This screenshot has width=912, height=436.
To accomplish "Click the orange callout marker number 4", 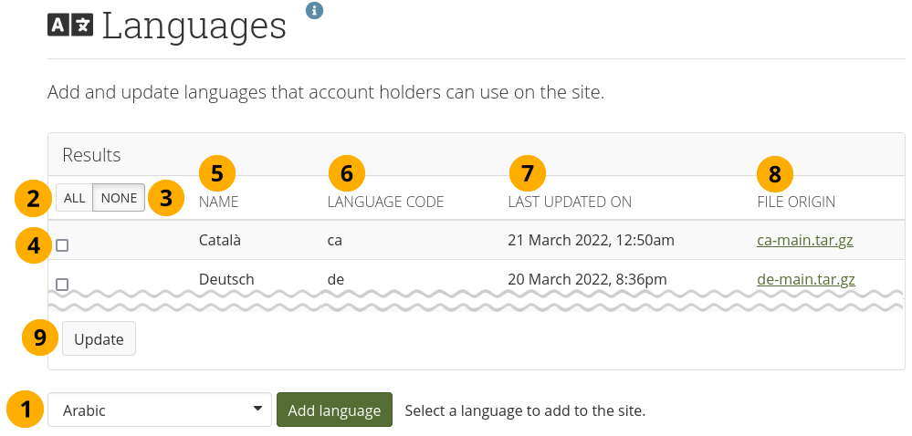I will (33, 244).
